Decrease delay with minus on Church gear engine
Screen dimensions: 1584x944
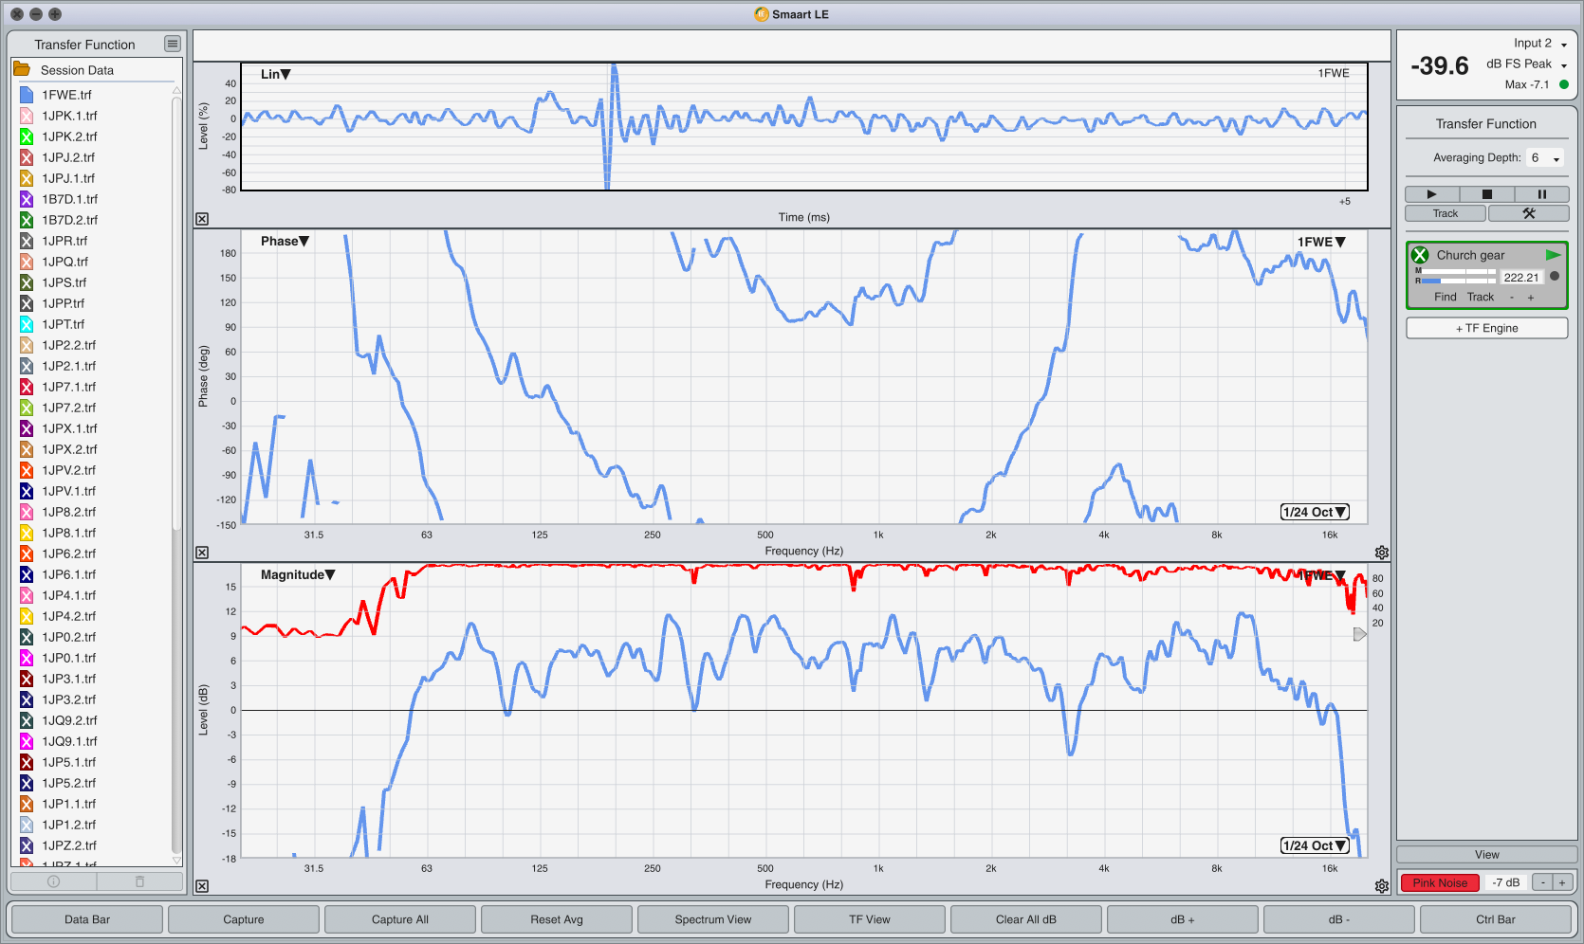pyautogui.click(x=1512, y=298)
